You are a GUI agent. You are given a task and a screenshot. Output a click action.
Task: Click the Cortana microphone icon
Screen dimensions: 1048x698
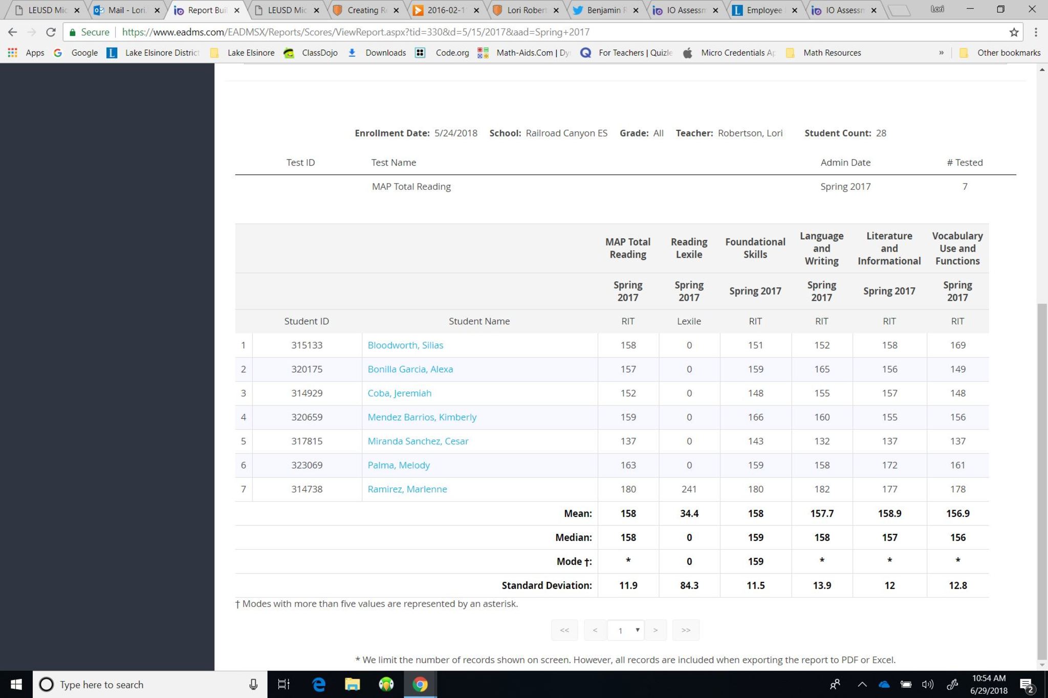(253, 684)
